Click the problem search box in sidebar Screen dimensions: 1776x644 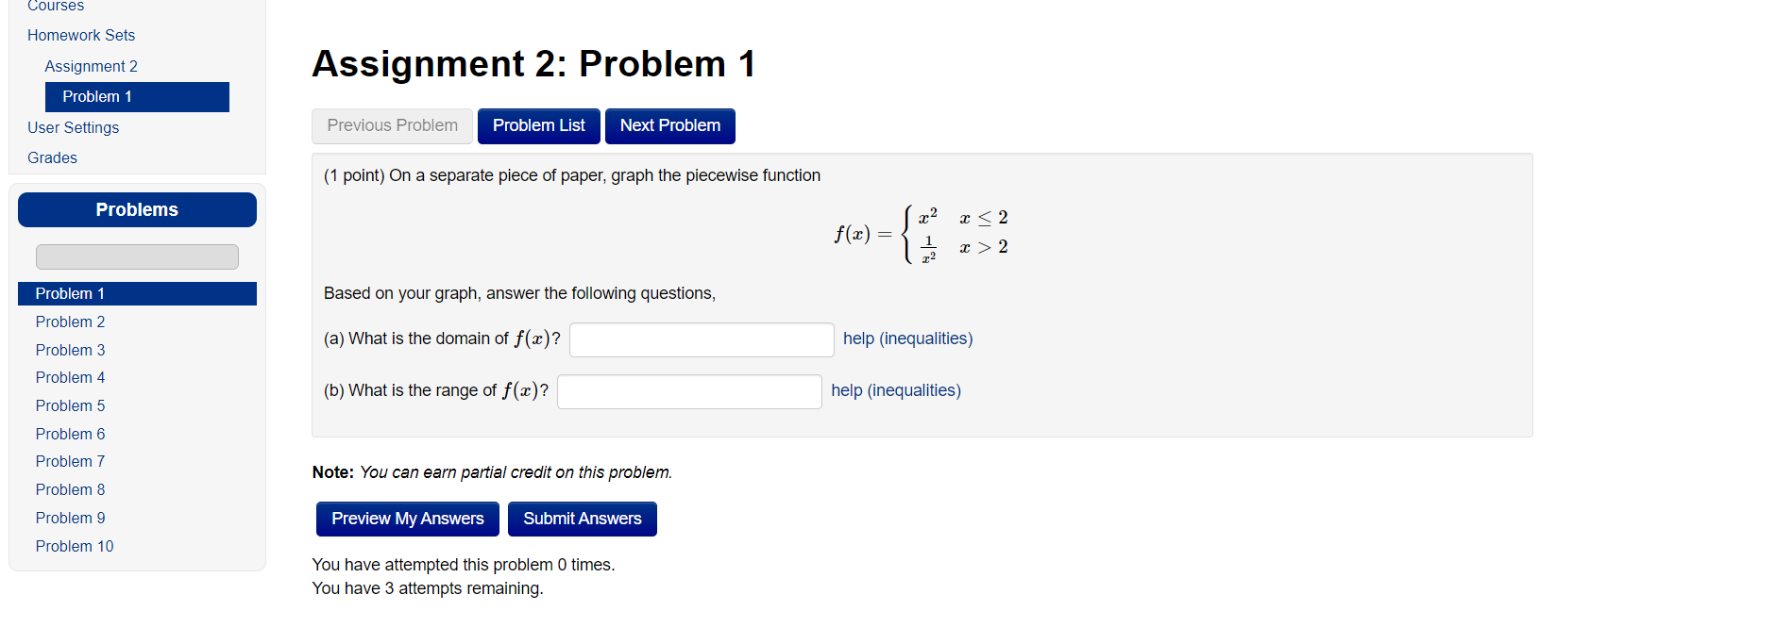click(136, 256)
